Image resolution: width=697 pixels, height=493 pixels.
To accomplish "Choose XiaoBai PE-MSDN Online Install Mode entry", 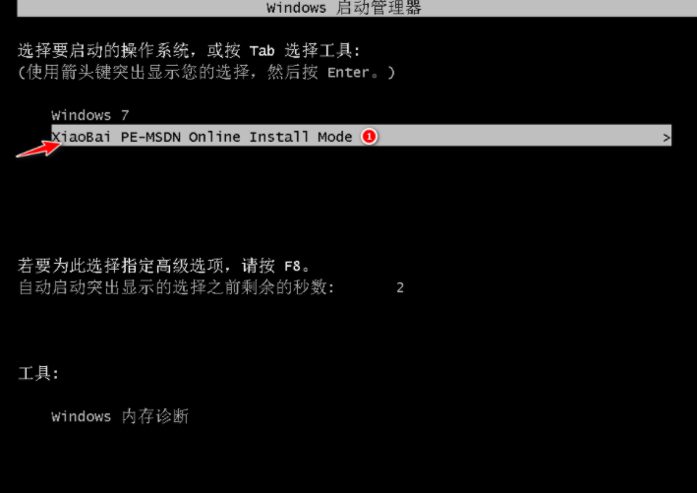I will click(361, 135).
